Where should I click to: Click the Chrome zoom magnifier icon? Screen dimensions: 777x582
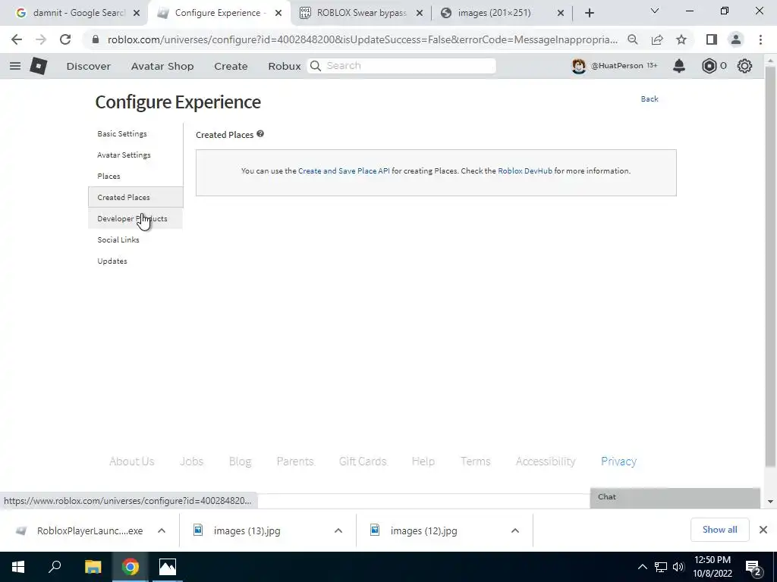click(x=632, y=39)
